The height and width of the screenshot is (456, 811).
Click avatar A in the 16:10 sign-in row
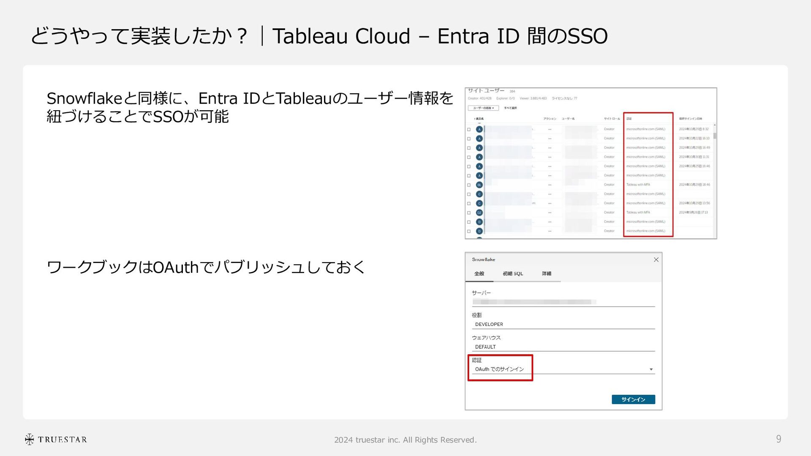(x=479, y=138)
